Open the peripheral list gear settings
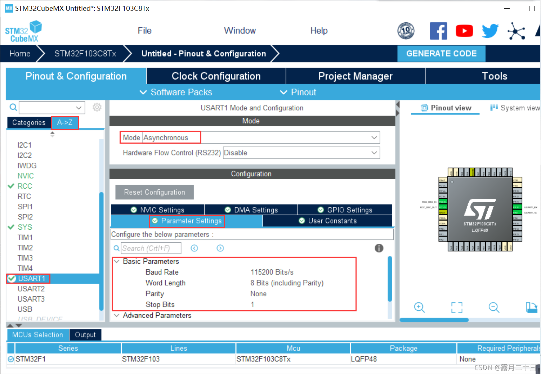The width and height of the screenshot is (541, 374). [97, 107]
